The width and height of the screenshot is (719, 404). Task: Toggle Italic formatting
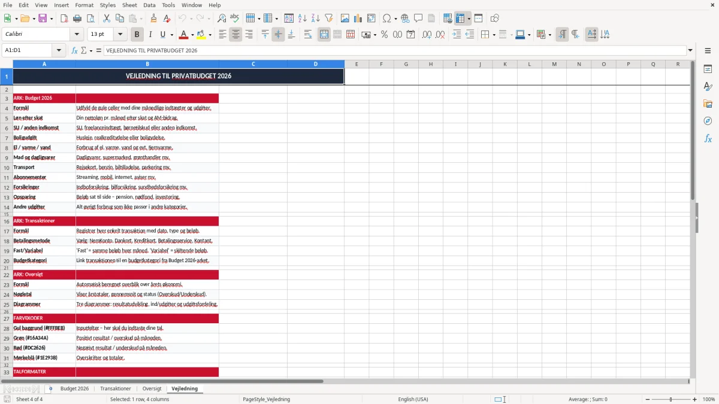point(150,35)
